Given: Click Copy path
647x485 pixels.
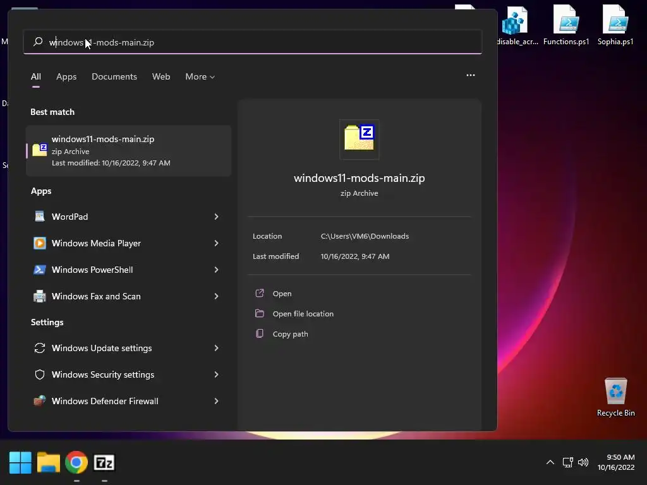Looking at the screenshot, I should [290, 334].
